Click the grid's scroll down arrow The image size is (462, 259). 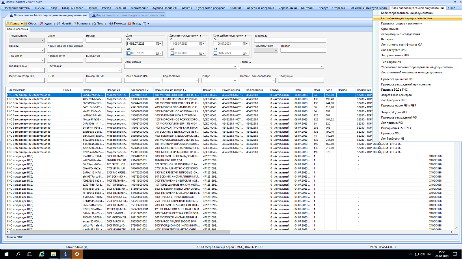[x=456, y=228]
